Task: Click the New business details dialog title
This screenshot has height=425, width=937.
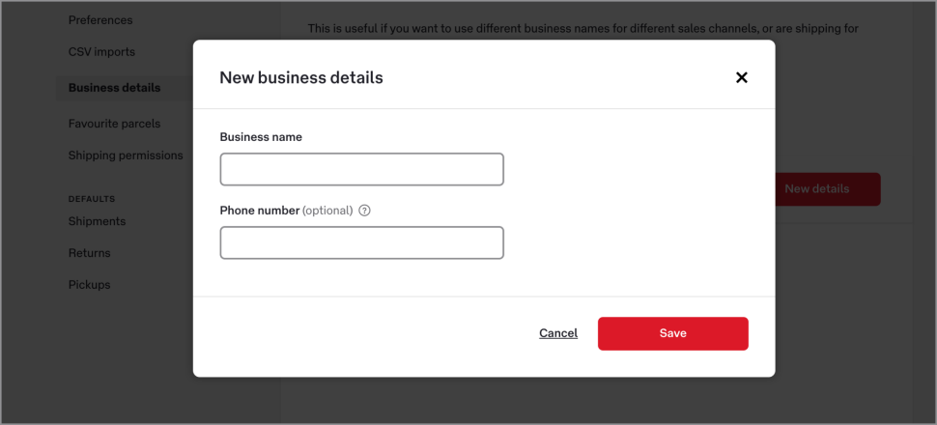Action: pos(301,78)
